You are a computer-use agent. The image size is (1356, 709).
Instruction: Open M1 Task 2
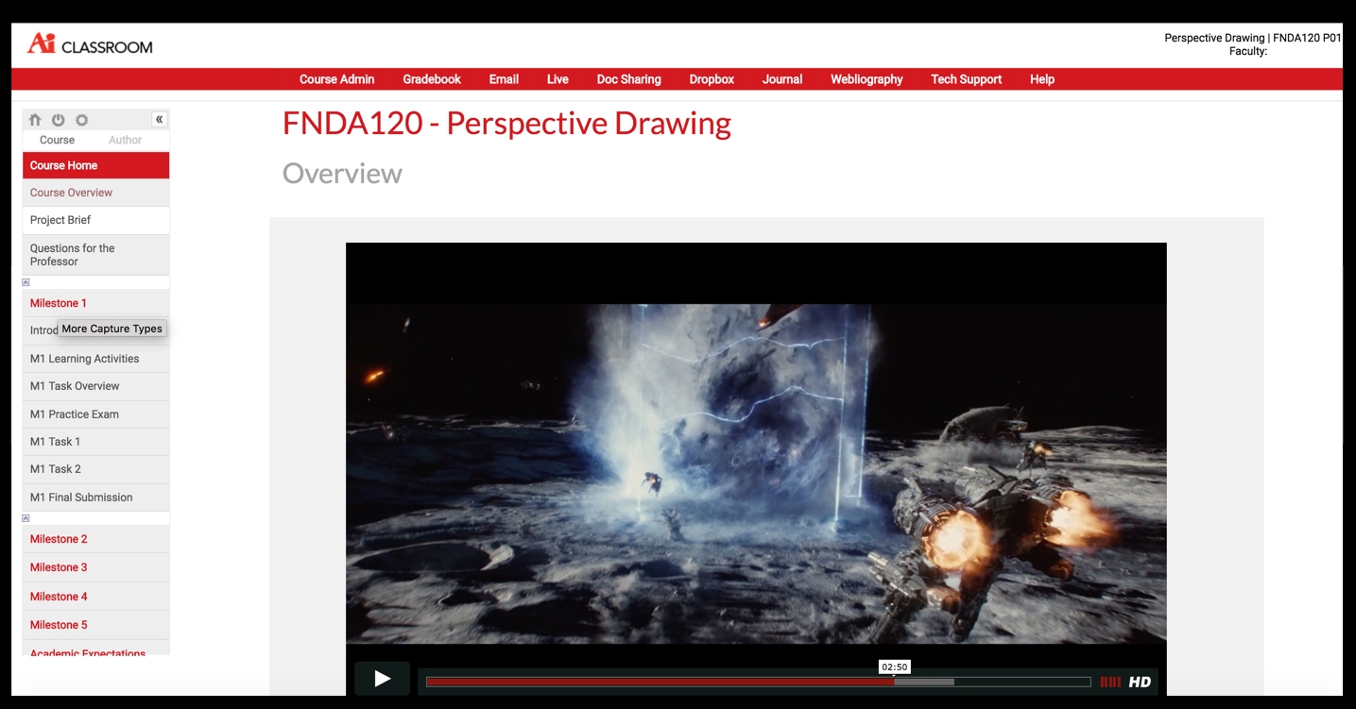pyautogui.click(x=95, y=469)
